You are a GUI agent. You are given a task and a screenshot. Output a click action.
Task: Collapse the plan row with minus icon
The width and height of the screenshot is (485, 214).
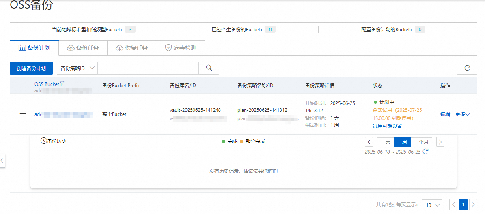pyautogui.click(x=23, y=114)
